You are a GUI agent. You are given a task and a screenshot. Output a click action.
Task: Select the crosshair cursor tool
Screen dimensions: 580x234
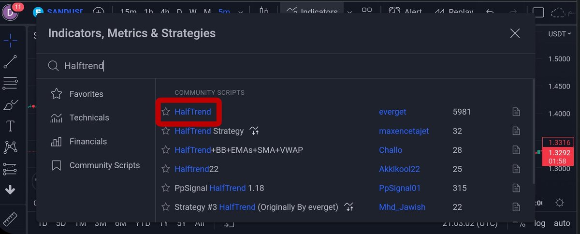[10, 41]
